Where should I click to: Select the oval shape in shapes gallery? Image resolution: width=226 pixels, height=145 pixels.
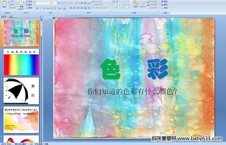(128, 2)
